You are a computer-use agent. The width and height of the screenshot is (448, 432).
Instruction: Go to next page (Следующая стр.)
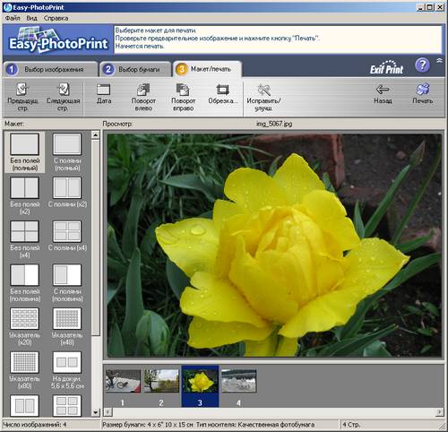[63, 97]
